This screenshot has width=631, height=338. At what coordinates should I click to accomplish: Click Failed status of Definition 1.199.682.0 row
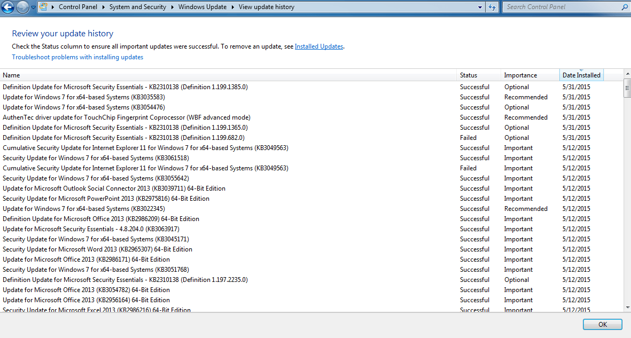[x=468, y=138]
